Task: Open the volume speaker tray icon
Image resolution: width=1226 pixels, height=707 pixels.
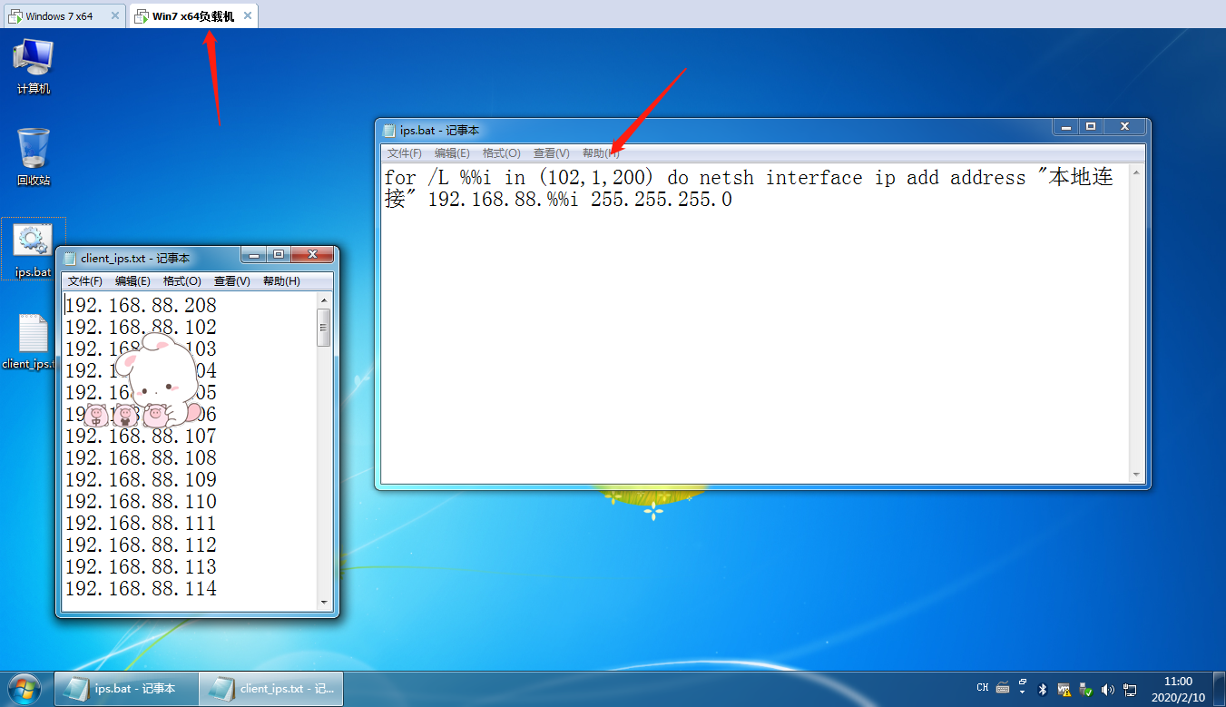Action: (1107, 690)
